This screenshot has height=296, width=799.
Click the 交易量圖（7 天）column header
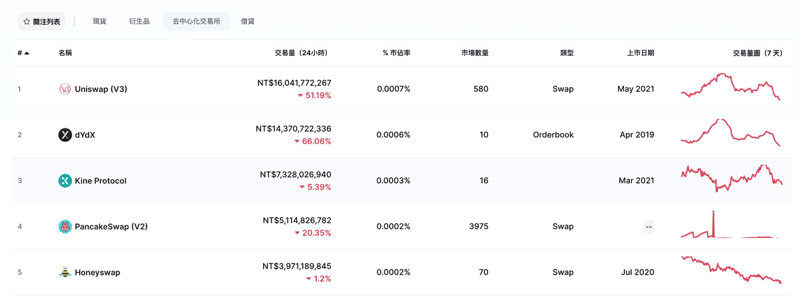pyautogui.click(x=757, y=53)
